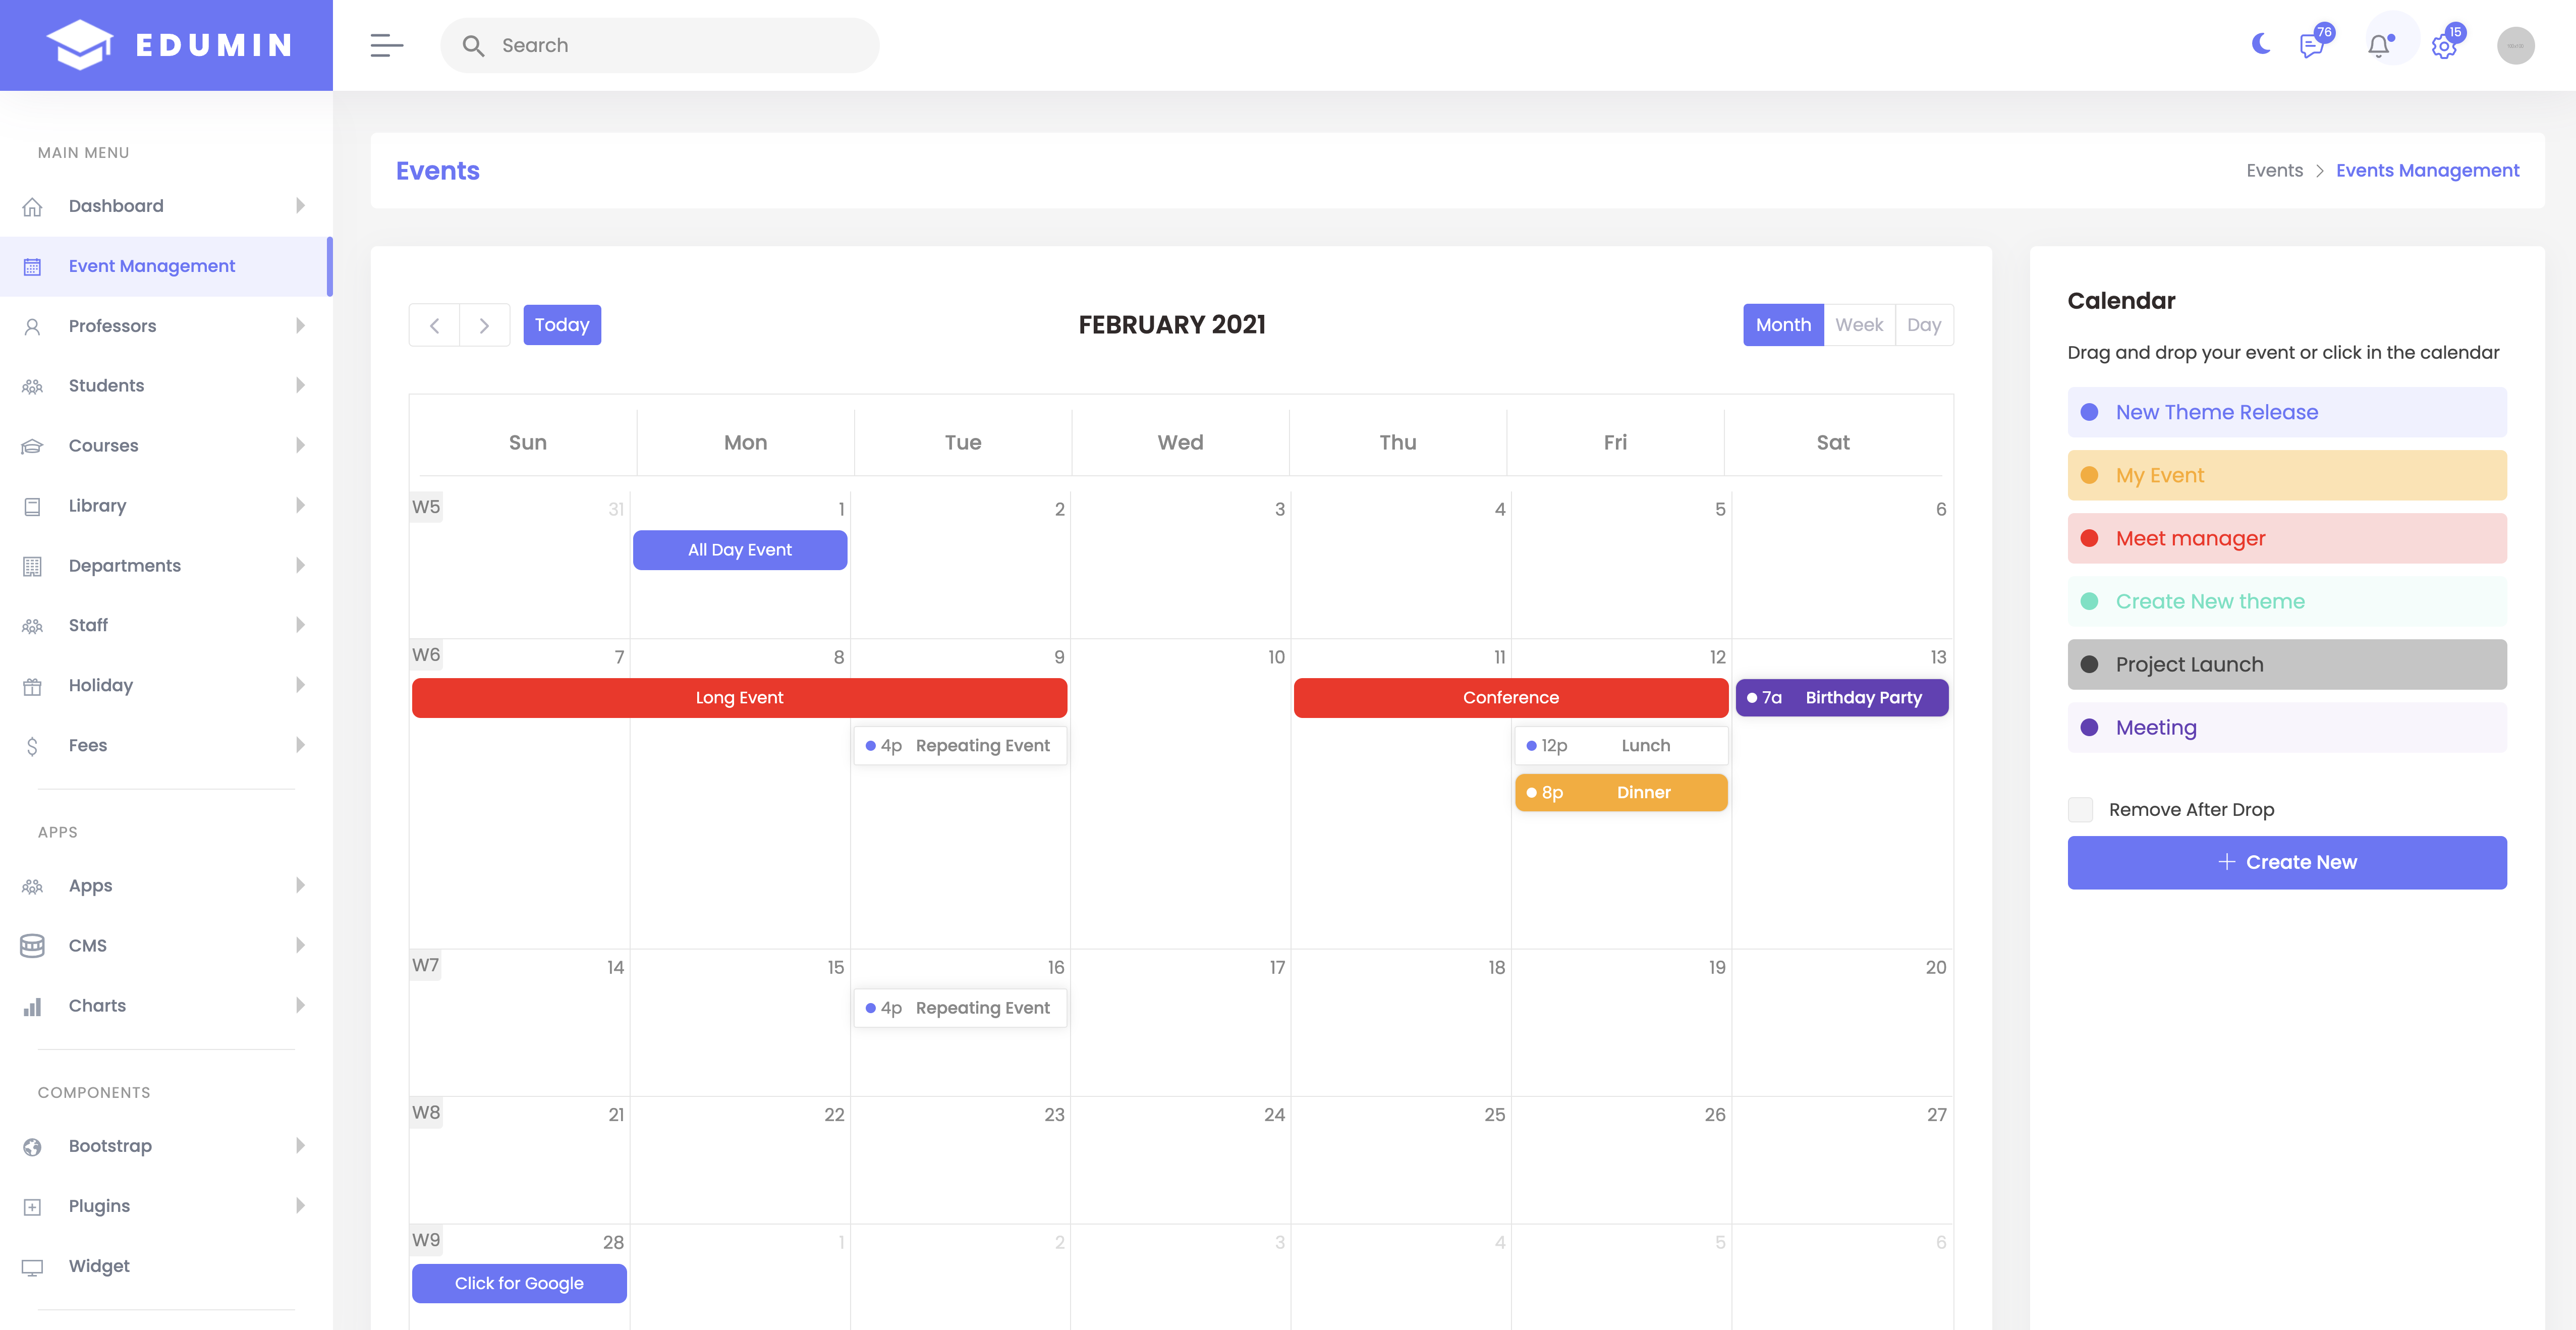Expand the Courses submenu arrow

pyautogui.click(x=300, y=446)
